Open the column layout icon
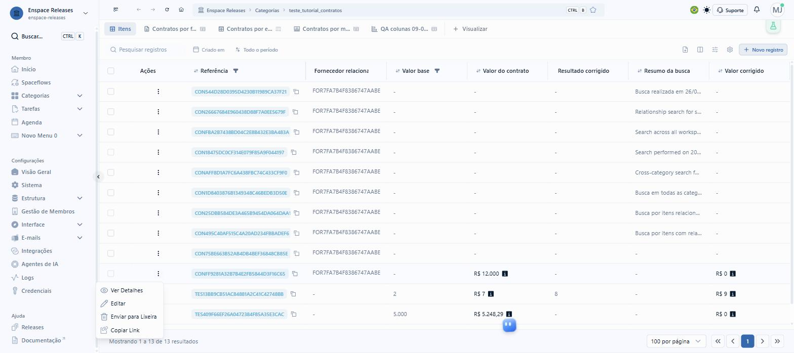The width and height of the screenshot is (794, 353). [x=700, y=50]
